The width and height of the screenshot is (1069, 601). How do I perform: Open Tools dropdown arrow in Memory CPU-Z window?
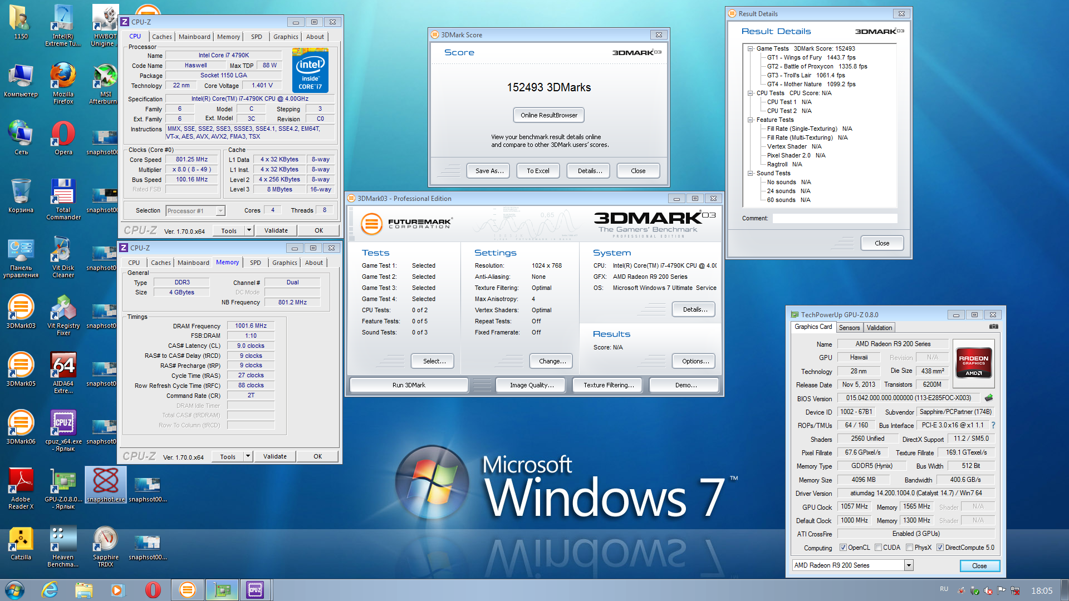[x=248, y=456]
